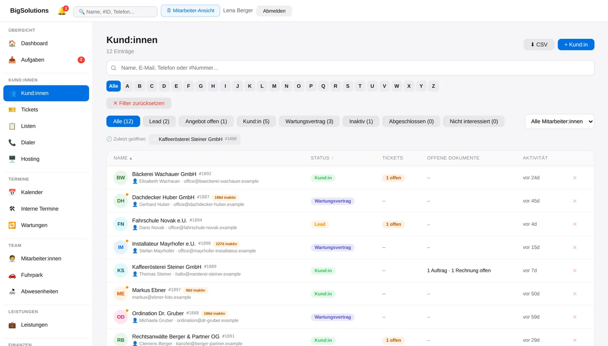
Task: Filter customers by letter Z
Action: pyautogui.click(x=433, y=86)
